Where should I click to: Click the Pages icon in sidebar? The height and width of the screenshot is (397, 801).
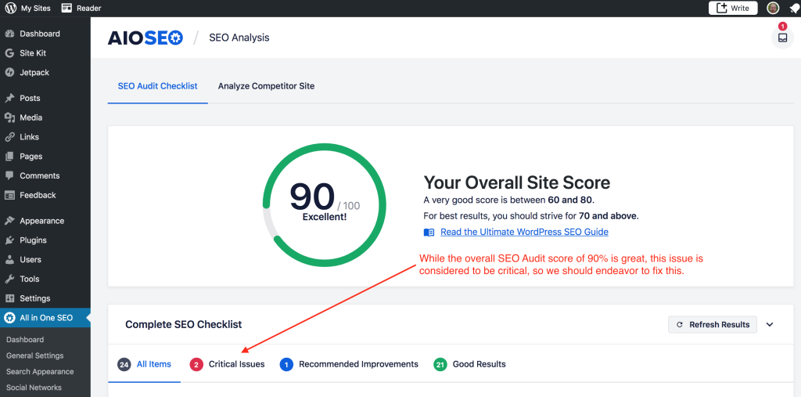pyautogui.click(x=9, y=157)
